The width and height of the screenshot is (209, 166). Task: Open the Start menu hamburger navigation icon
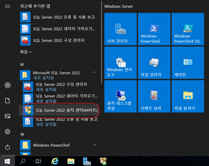8,6
